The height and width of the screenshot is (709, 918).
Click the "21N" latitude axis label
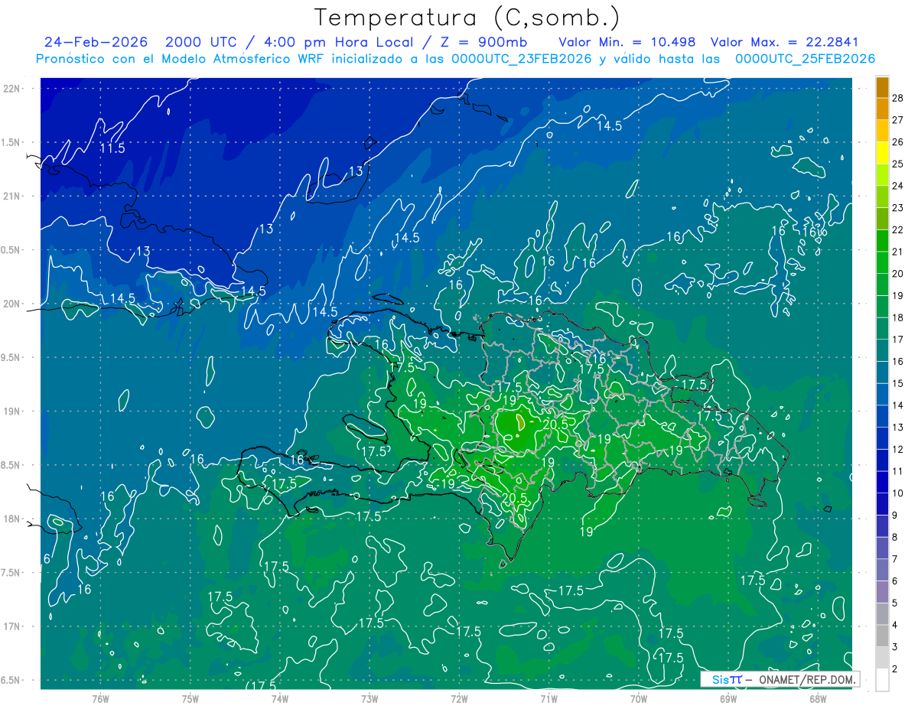pos(11,196)
